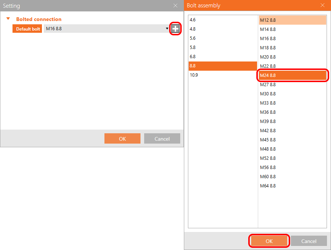Pick the M27 8.8 bolt assembly

click(x=292, y=85)
